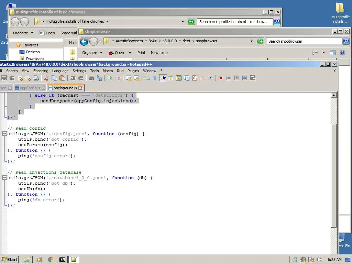Viewport: 352px width, 264px height.
Task: Collapse the config.json getJSON code block
Action: click(x=4, y=134)
